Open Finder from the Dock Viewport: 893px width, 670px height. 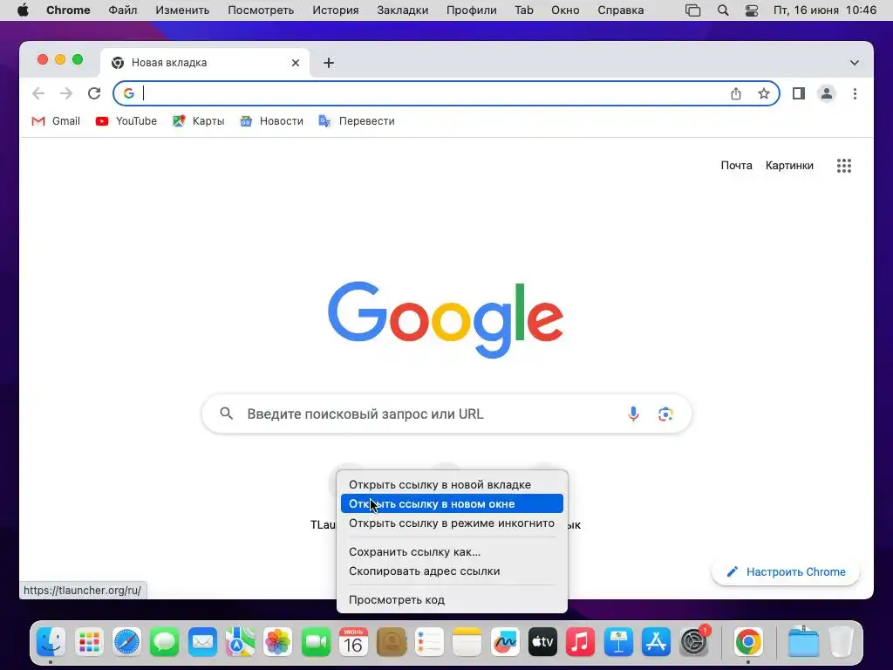click(51, 642)
